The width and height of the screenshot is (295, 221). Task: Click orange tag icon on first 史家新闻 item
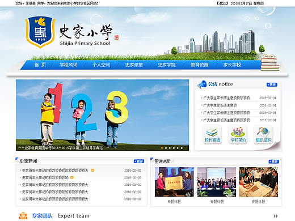tap(92, 171)
